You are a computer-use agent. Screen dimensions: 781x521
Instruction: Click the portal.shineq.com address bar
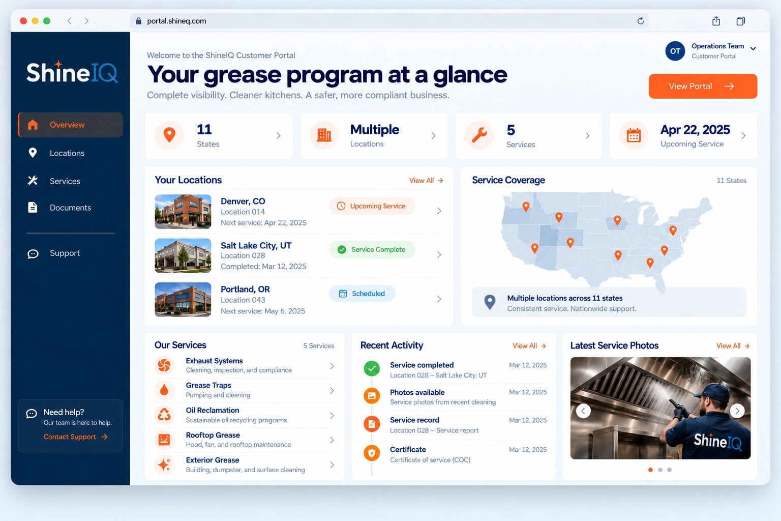point(389,21)
